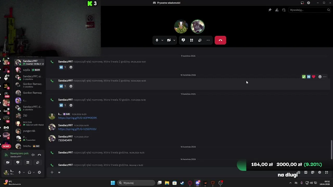Open Discord inbox icon in title bar

point(302,3)
